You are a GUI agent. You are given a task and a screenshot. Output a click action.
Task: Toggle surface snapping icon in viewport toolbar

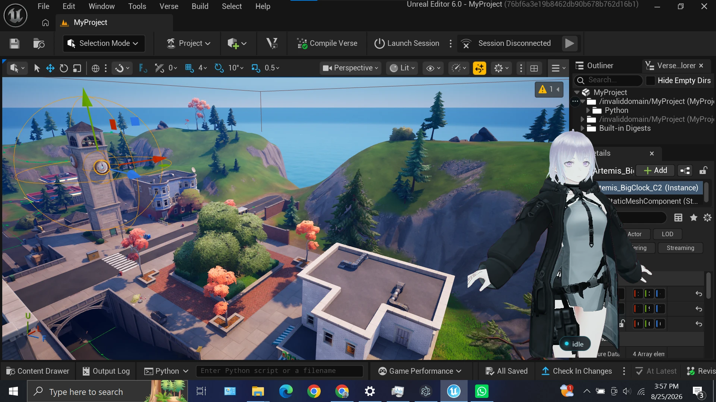143,68
